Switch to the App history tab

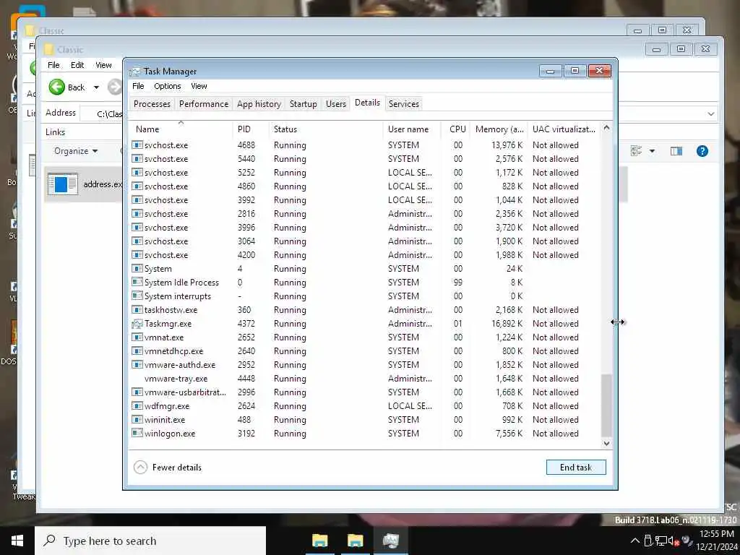(x=259, y=104)
